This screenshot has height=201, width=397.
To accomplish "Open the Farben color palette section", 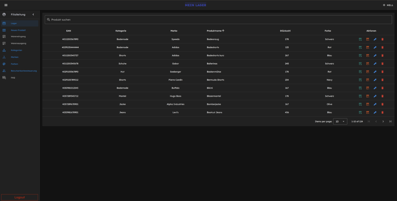I will pos(14,64).
